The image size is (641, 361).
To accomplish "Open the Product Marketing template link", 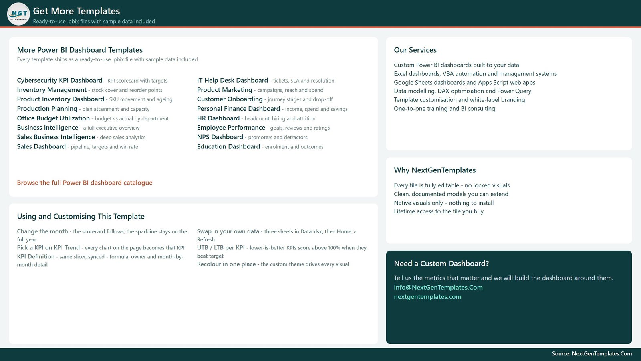I will pyautogui.click(x=224, y=90).
